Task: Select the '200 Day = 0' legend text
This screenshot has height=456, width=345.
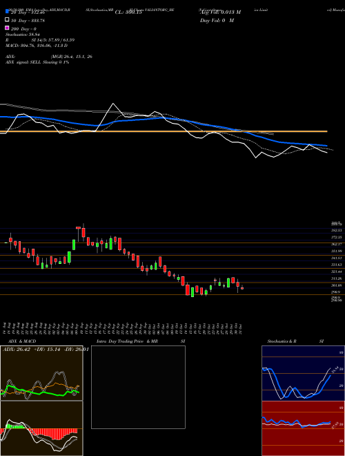Action: [x=23, y=29]
